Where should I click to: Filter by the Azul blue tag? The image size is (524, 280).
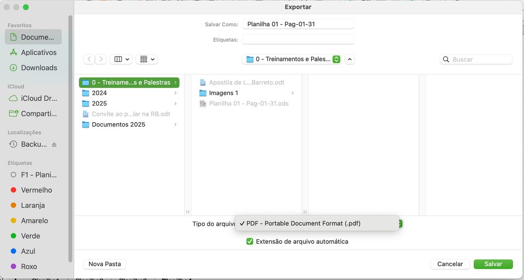(x=33, y=251)
